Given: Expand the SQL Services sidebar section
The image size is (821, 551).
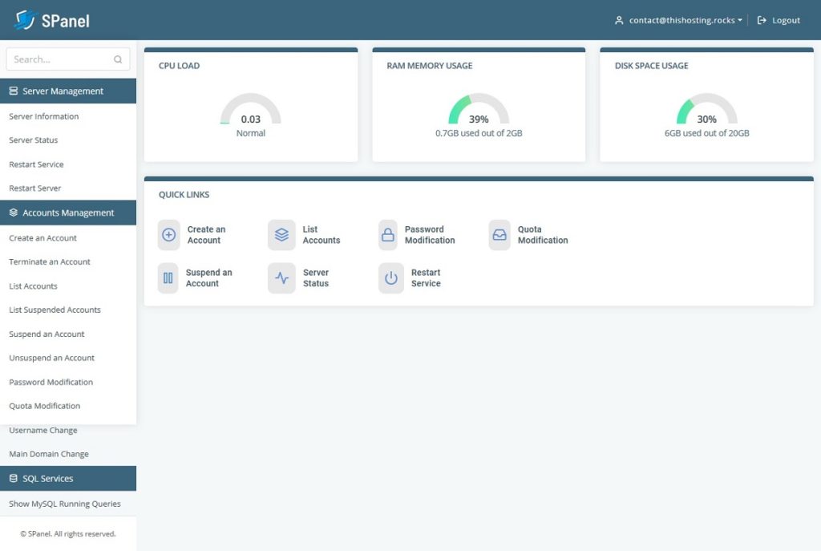Looking at the screenshot, I should [x=48, y=478].
